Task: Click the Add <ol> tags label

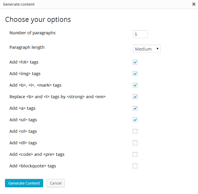Action: [x=23, y=131]
